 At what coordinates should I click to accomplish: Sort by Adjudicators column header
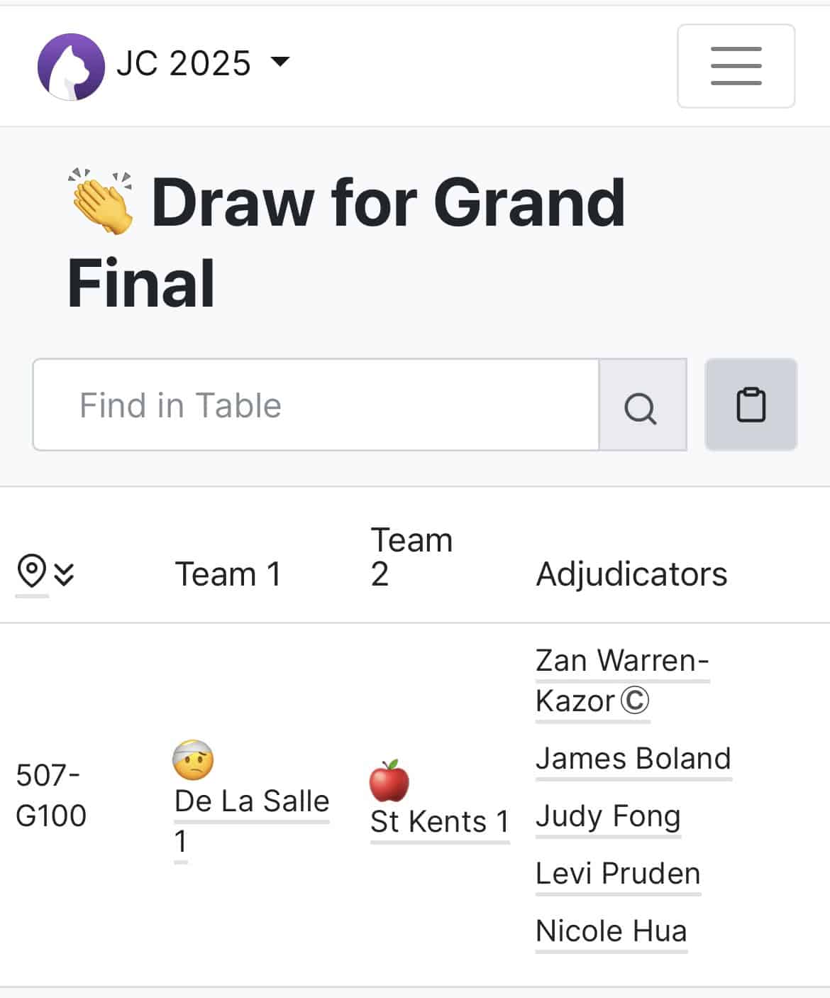(x=631, y=574)
